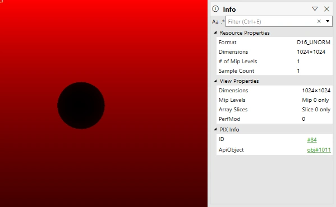This screenshot has height=207, width=336.
Task: Select the Format row label
Action: click(227, 43)
